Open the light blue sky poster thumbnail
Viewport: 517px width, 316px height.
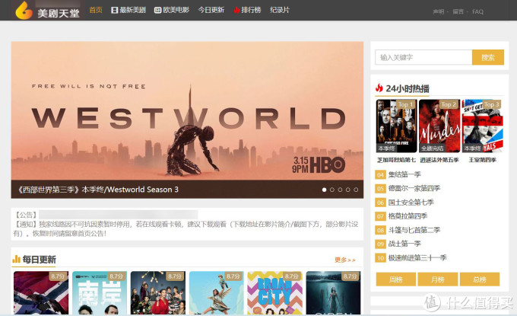[x=216, y=293]
